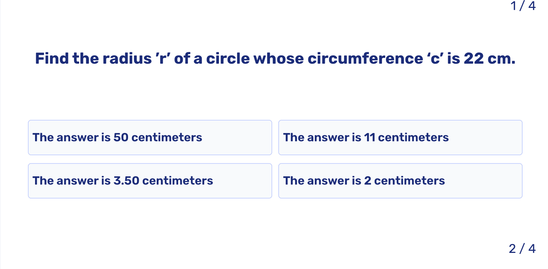Click the number 2 in the last answer

point(368,181)
